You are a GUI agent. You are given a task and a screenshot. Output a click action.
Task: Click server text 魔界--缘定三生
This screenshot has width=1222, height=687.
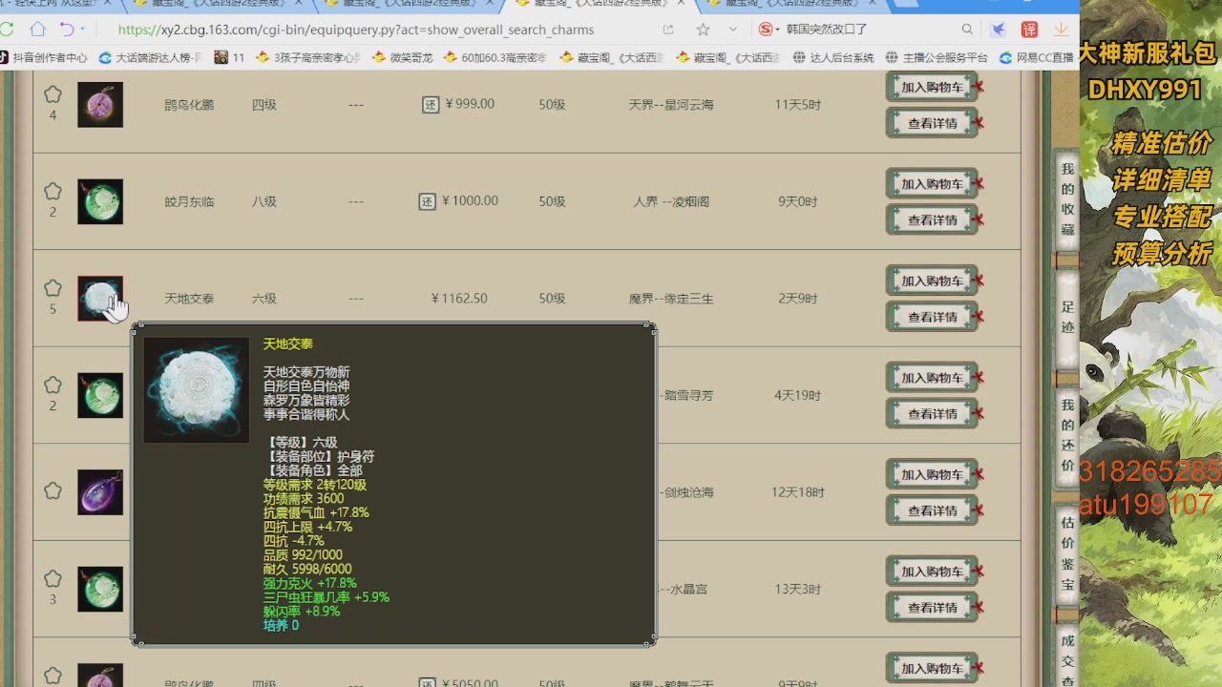tap(671, 299)
